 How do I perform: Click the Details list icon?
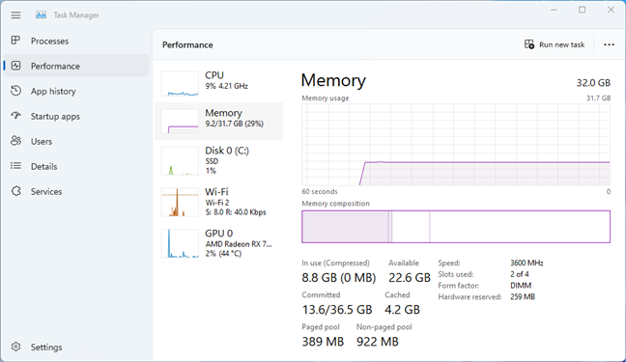[16, 166]
